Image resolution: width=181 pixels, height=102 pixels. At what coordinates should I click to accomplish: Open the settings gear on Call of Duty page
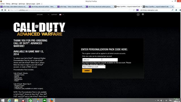pyautogui.click(x=143, y=14)
